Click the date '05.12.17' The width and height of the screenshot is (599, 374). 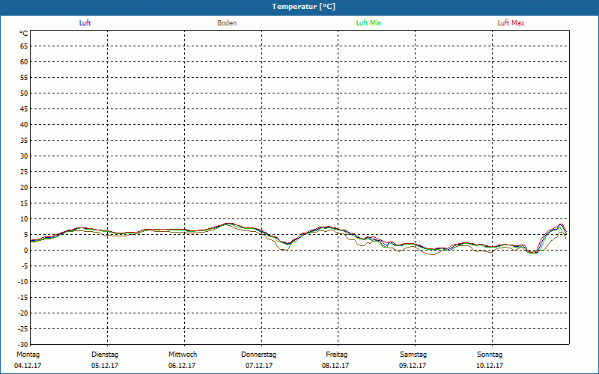coord(105,366)
